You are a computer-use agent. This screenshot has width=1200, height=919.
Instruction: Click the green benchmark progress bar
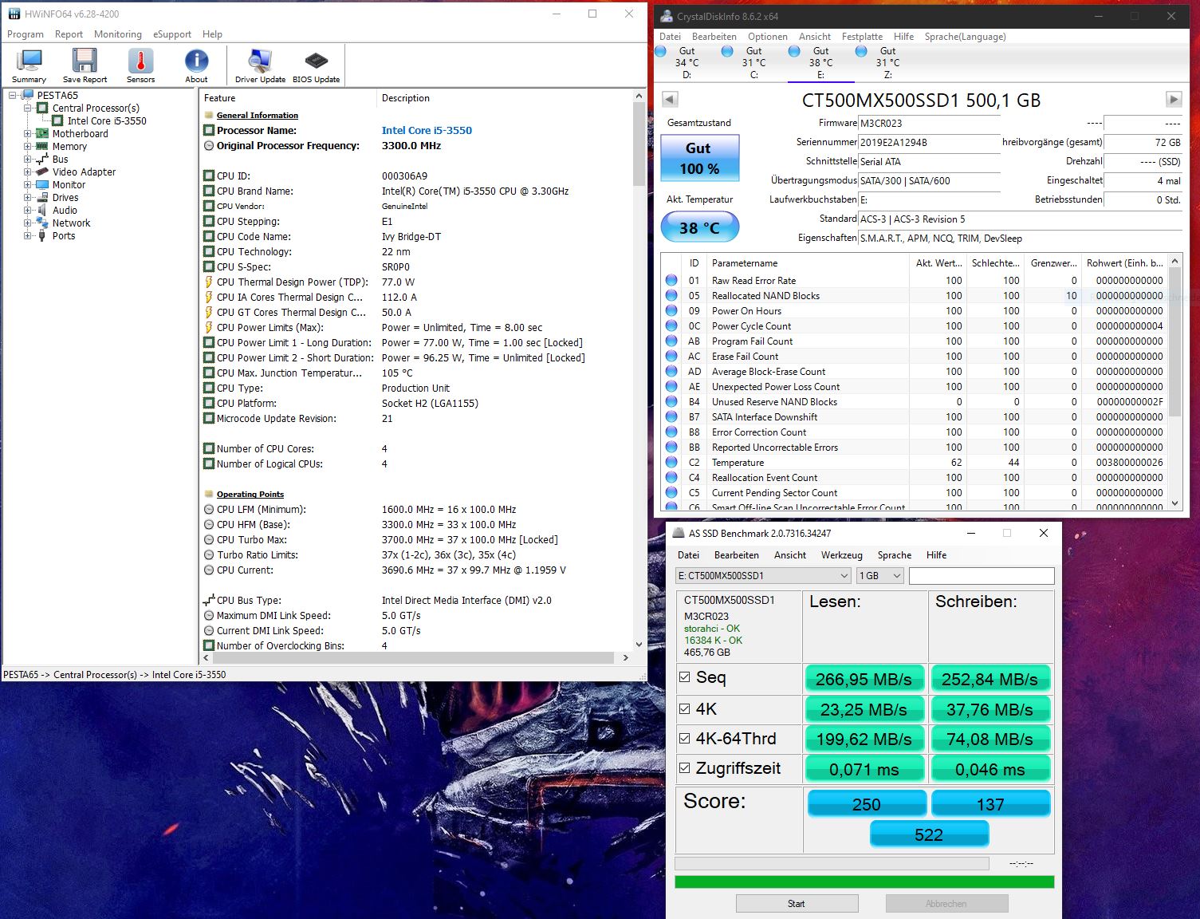[864, 882]
